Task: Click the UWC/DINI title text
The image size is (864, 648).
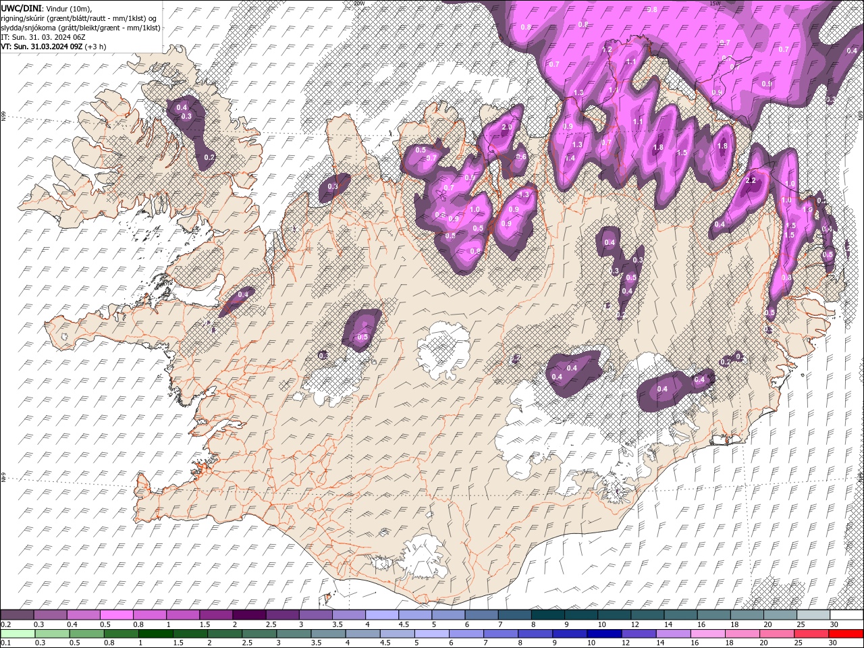Action: pos(21,8)
